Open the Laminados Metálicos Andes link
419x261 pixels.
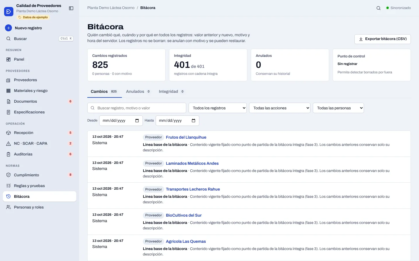pyautogui.click(x=192, y=164)
